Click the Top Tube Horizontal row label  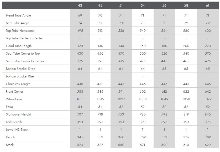tap(20, 31)
